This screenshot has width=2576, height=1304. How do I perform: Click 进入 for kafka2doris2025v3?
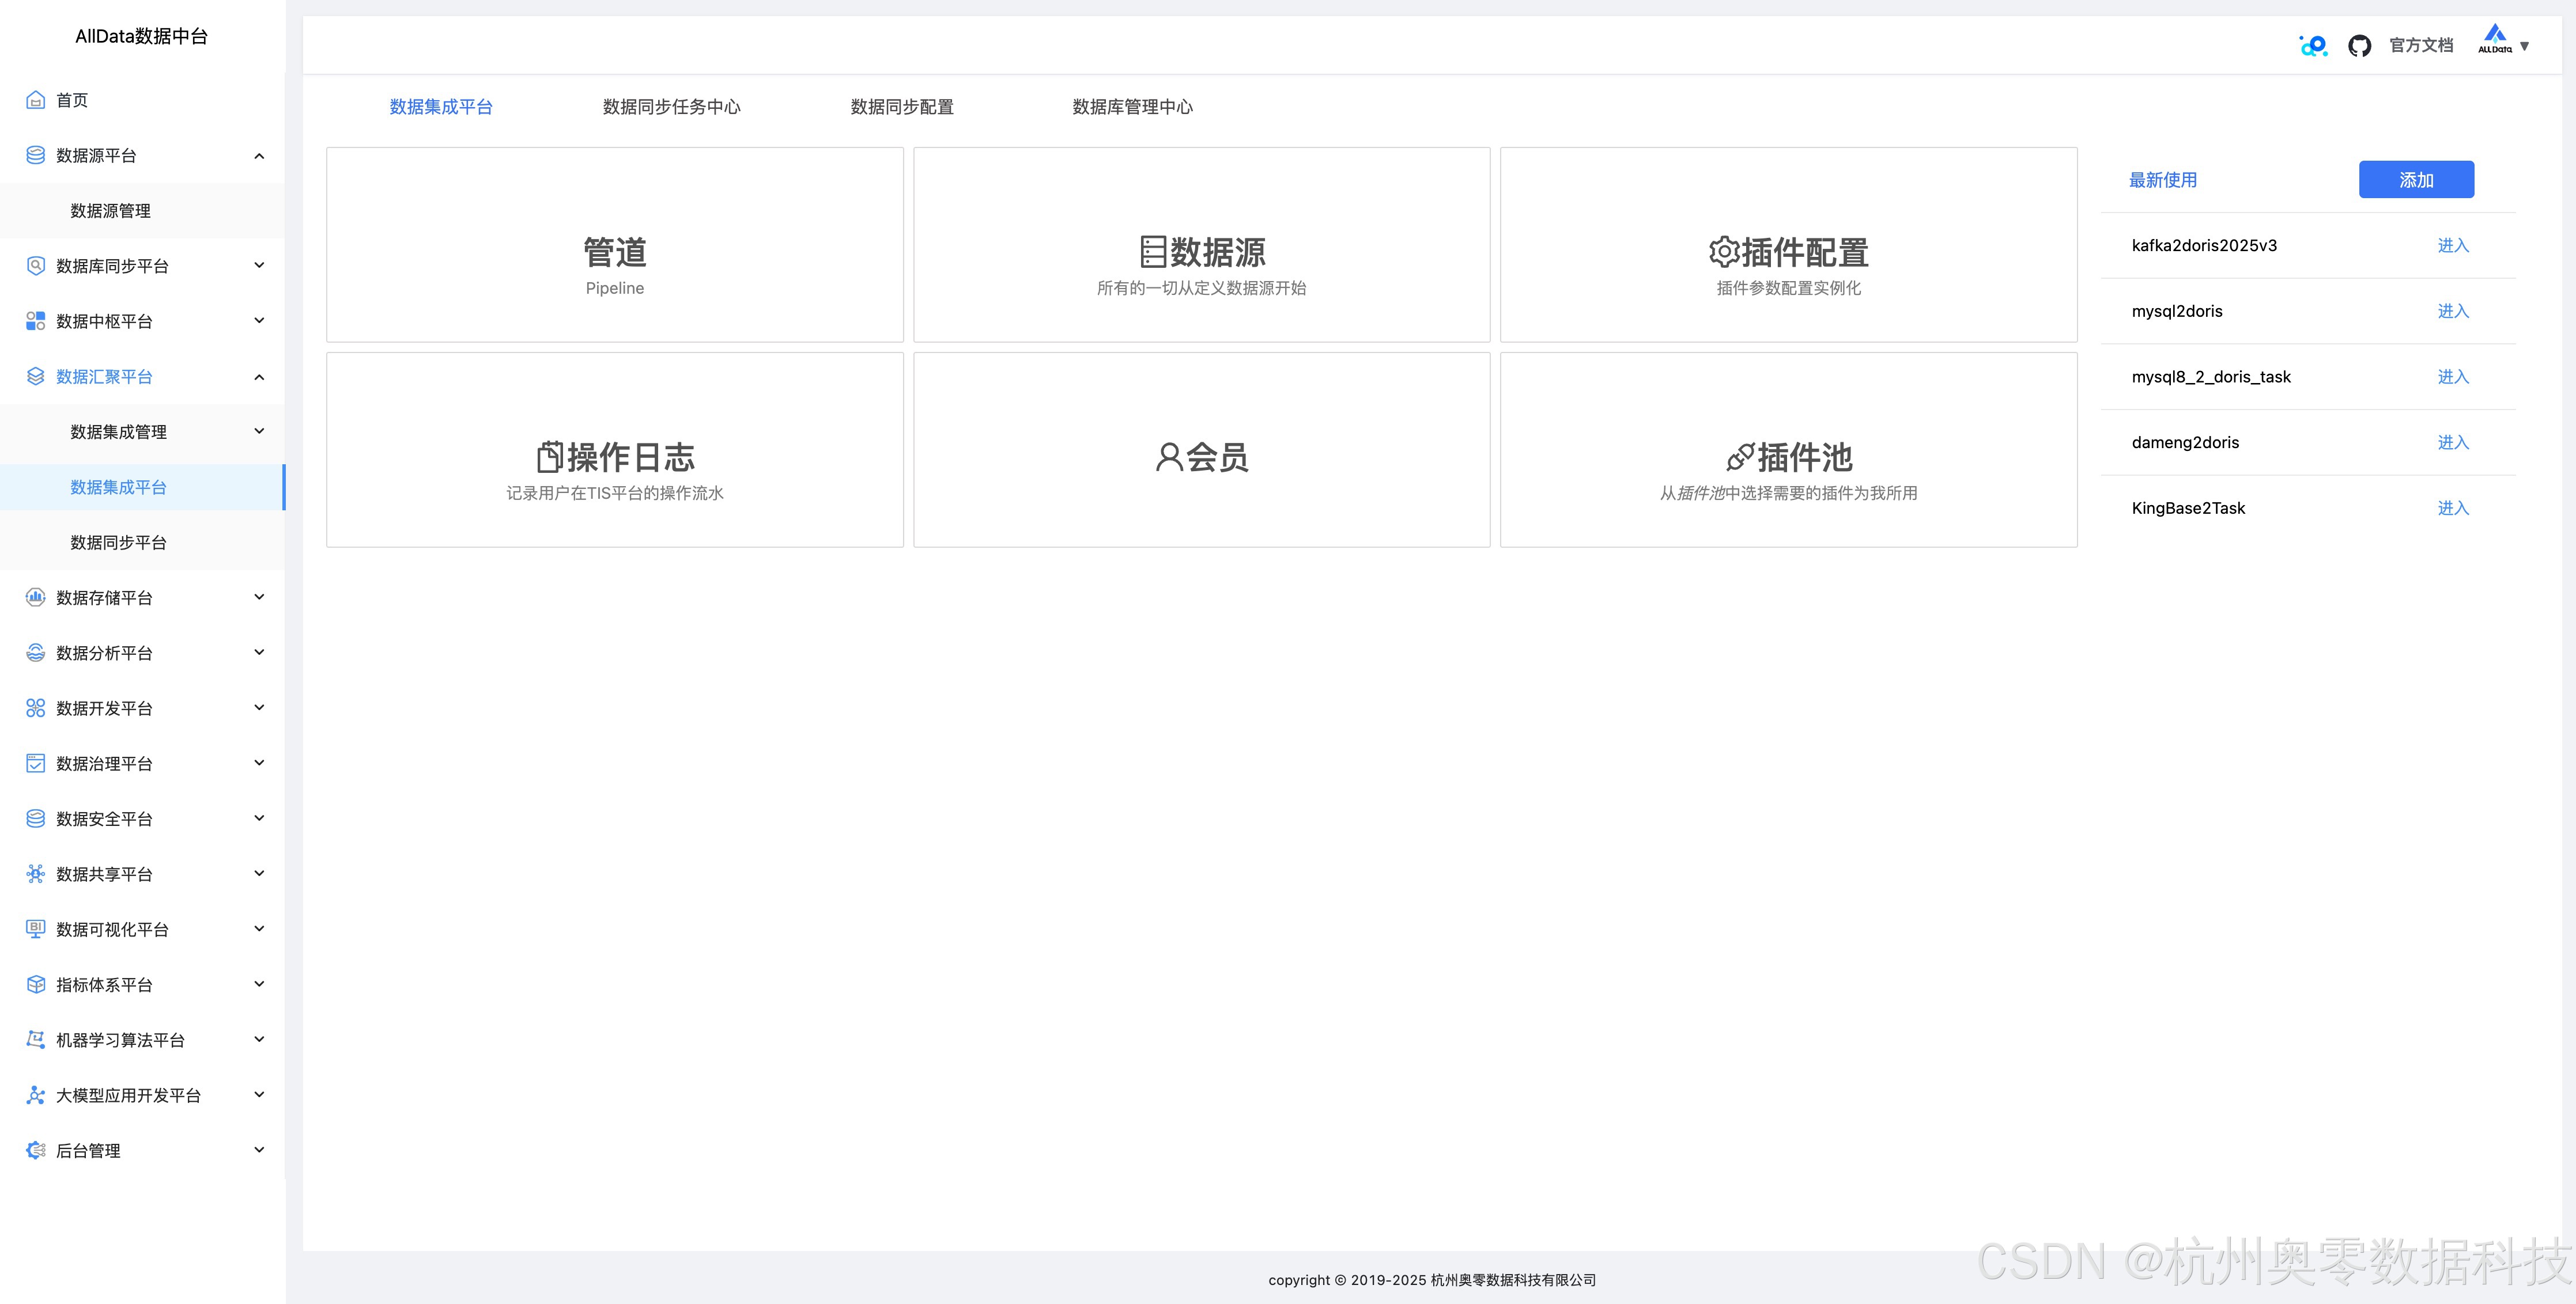(2453, 246)
